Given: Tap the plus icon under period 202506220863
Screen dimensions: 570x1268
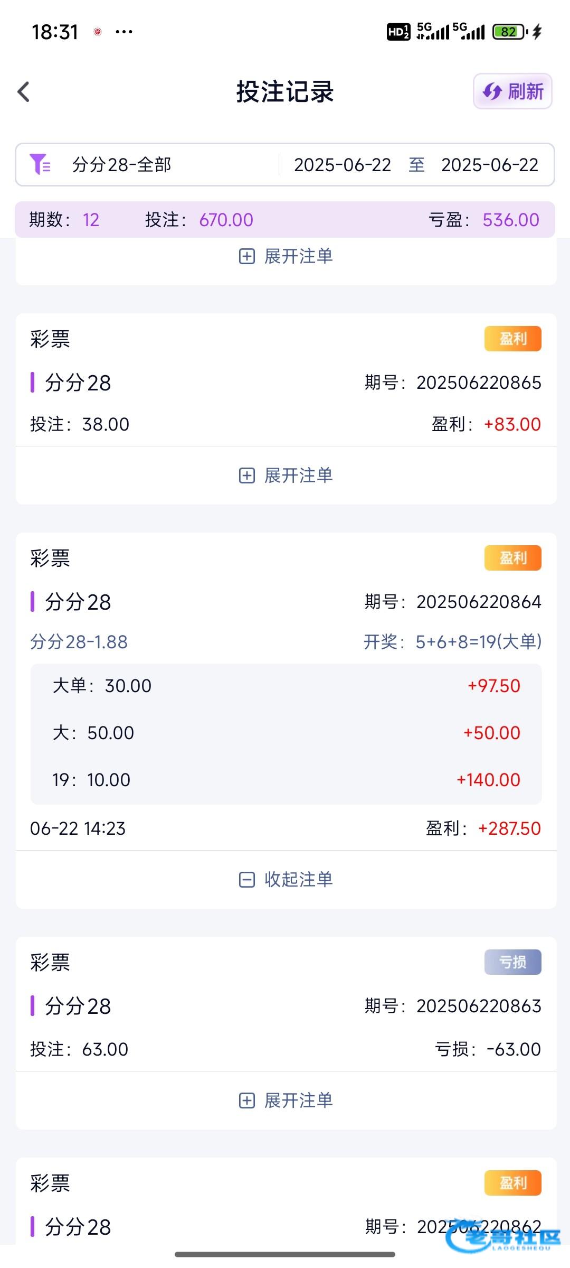Looking at the screenshot, I should point(246,1101).
